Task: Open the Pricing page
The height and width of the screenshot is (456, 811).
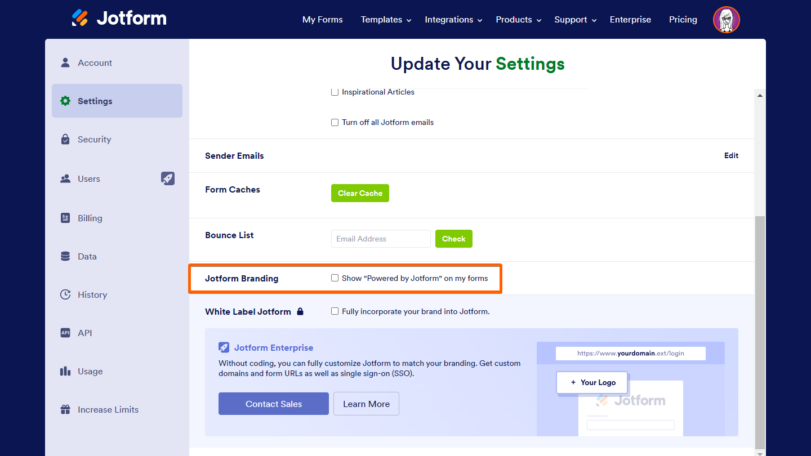Action: click(x=683, y=20)
